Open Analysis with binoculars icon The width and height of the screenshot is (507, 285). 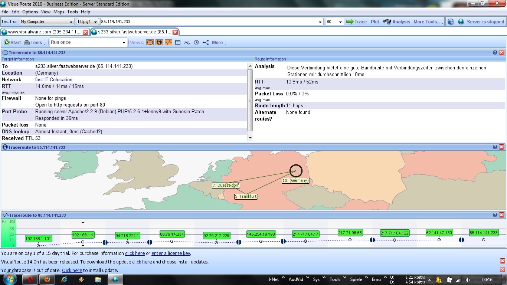coord(396,22)
